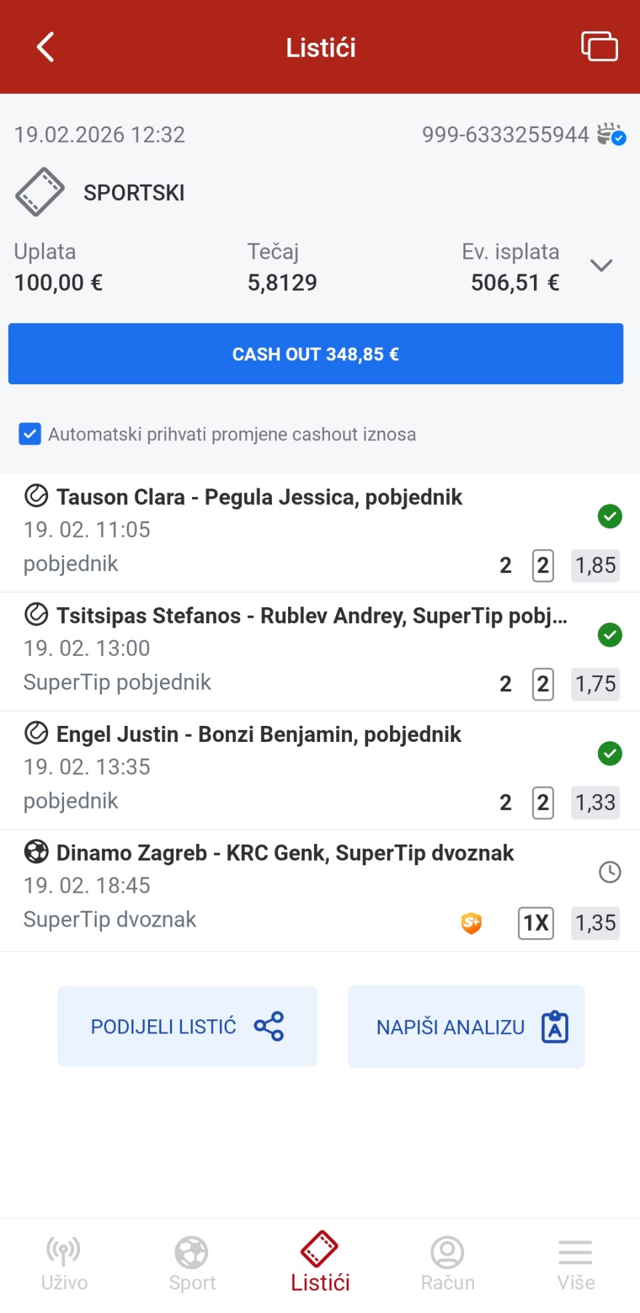Tap the back arrow in header
The width and height of the screenshot is (640, 1313).
(45, 47)
